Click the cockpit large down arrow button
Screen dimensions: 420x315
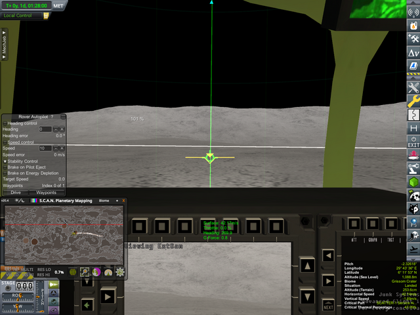pyautogui.click(x=307, y=297)
